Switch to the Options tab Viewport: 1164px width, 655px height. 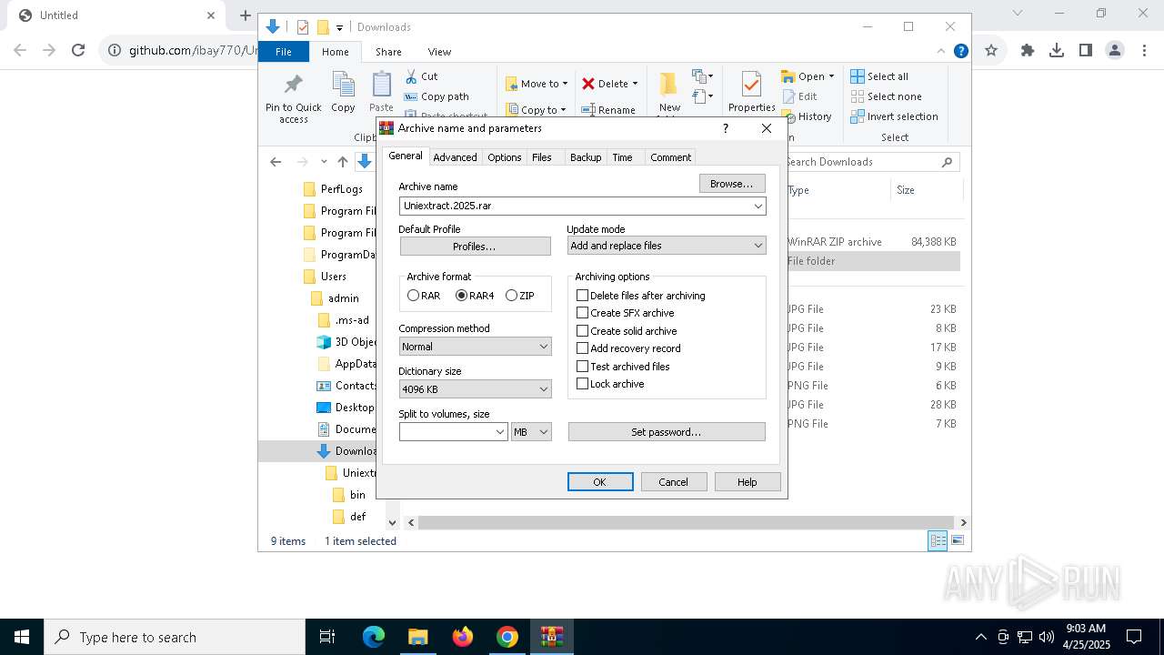[504, 157]
